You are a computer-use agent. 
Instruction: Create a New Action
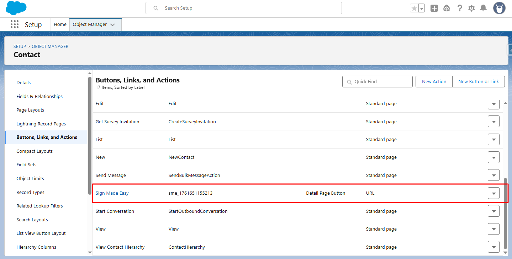[x=434, y=81]
